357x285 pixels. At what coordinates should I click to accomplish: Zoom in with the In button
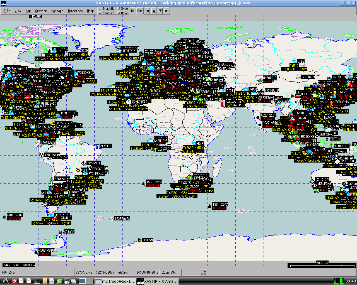click(132, 11)
